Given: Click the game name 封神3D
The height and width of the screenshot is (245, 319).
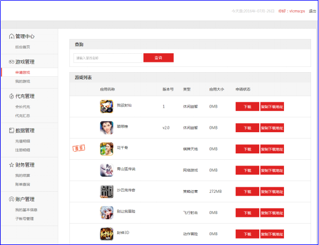Looking at the screenshot, I should (x=123, y=232).
